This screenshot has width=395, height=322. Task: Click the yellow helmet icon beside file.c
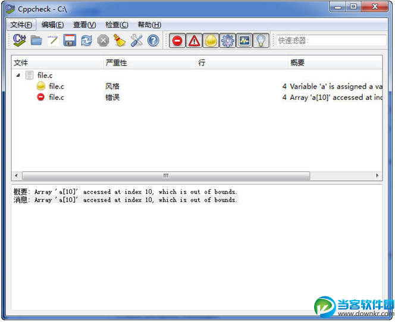[x=41, y=86]
